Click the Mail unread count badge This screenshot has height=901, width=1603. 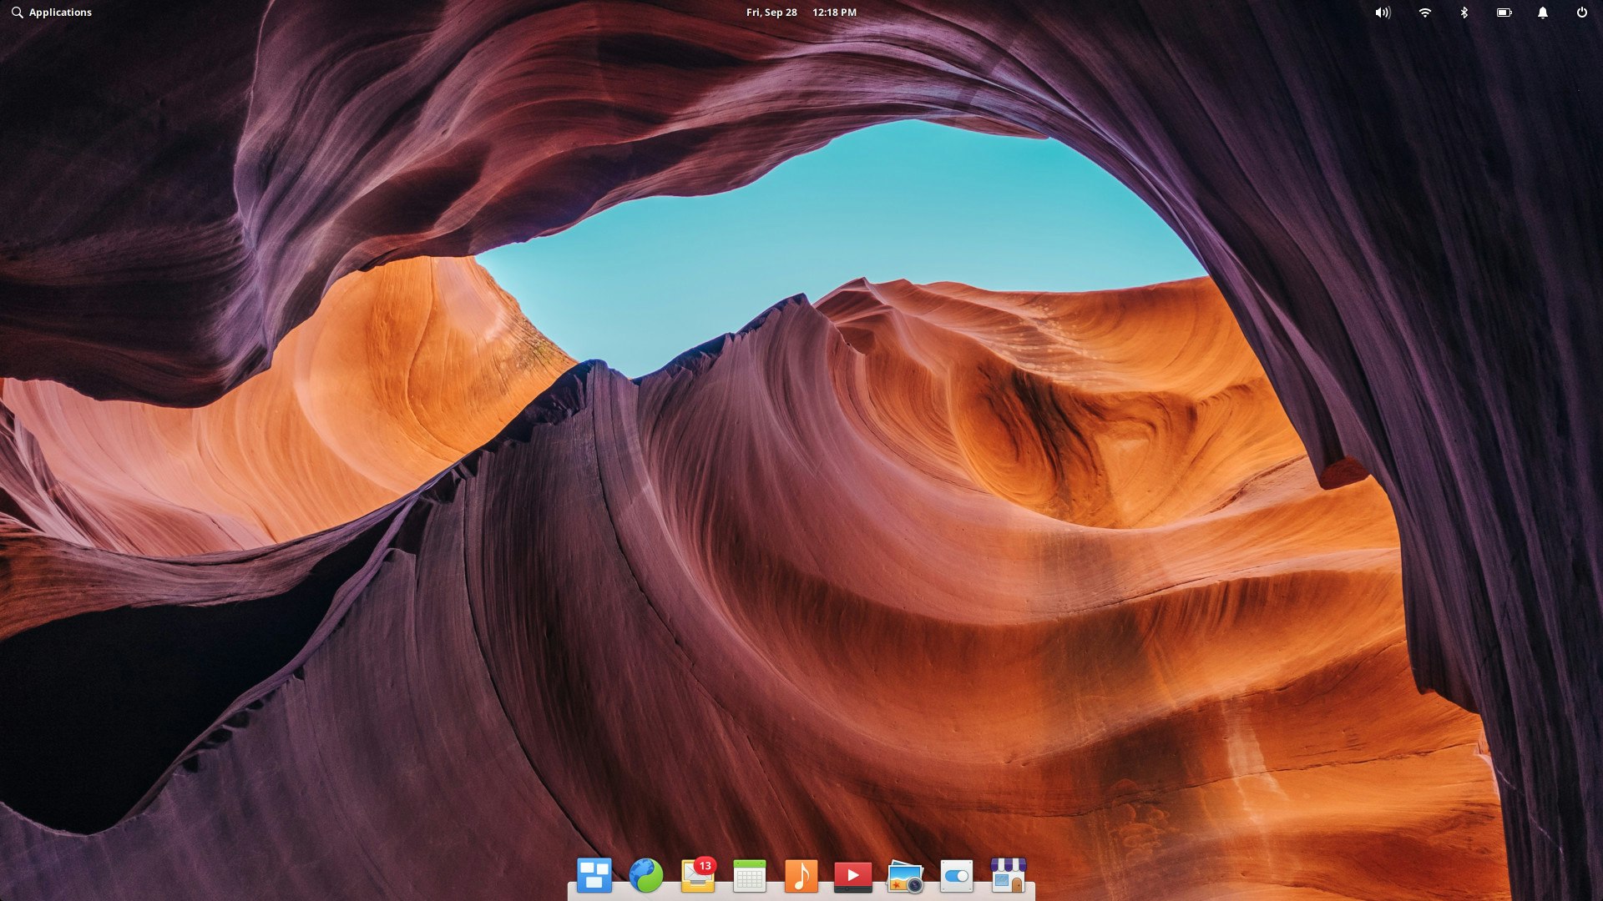pyautogui.click(x=705, y=865)
